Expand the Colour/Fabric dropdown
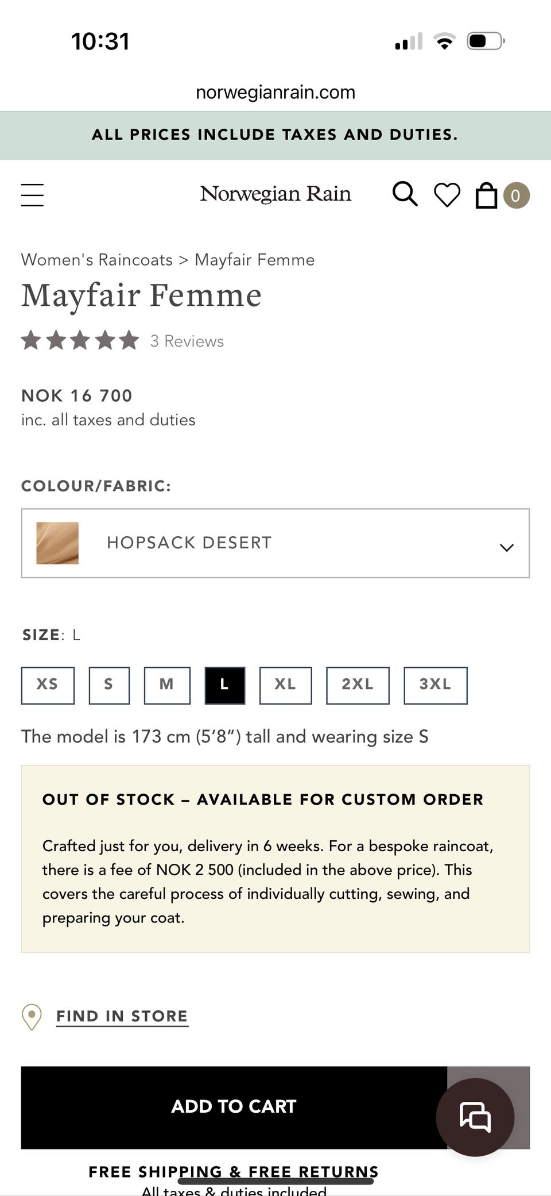The width and height of the screenshot is (551, 1196). click(275, 543)
